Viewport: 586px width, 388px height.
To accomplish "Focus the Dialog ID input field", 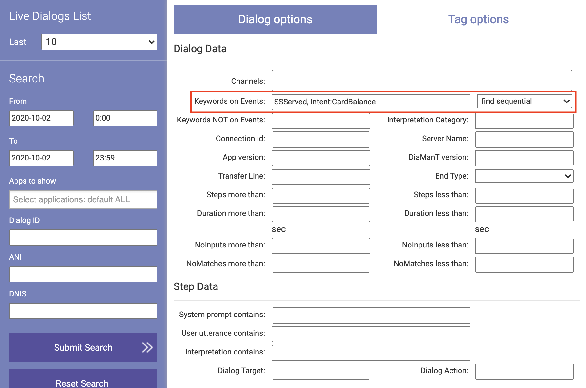I will (83, 238).
